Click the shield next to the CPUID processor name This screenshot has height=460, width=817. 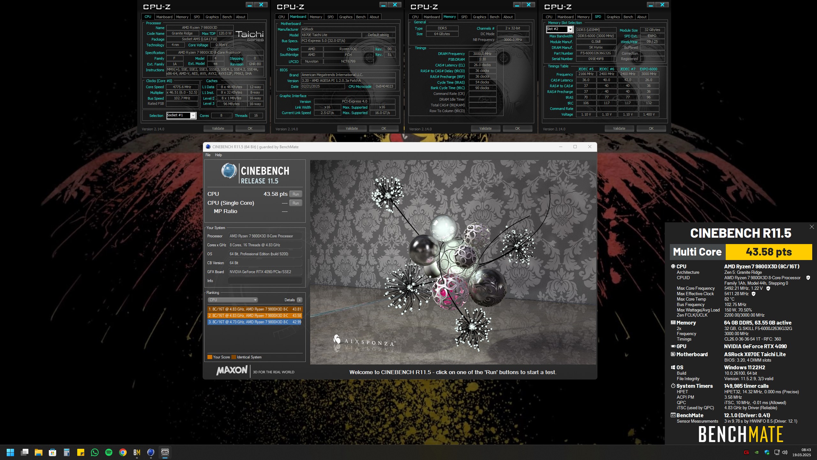808,278
